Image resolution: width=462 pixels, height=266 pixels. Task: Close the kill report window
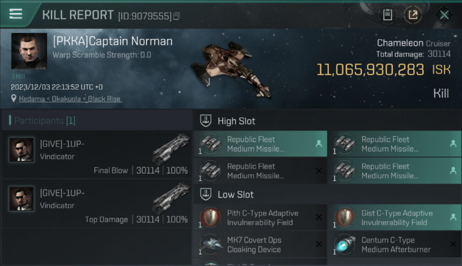tap(444, 15)
